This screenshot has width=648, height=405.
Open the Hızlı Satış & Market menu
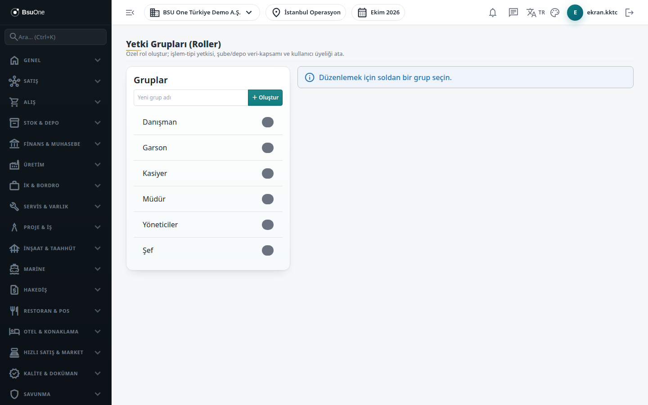56,352
